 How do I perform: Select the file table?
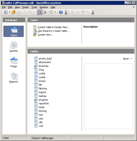click(x=40, y=85)
